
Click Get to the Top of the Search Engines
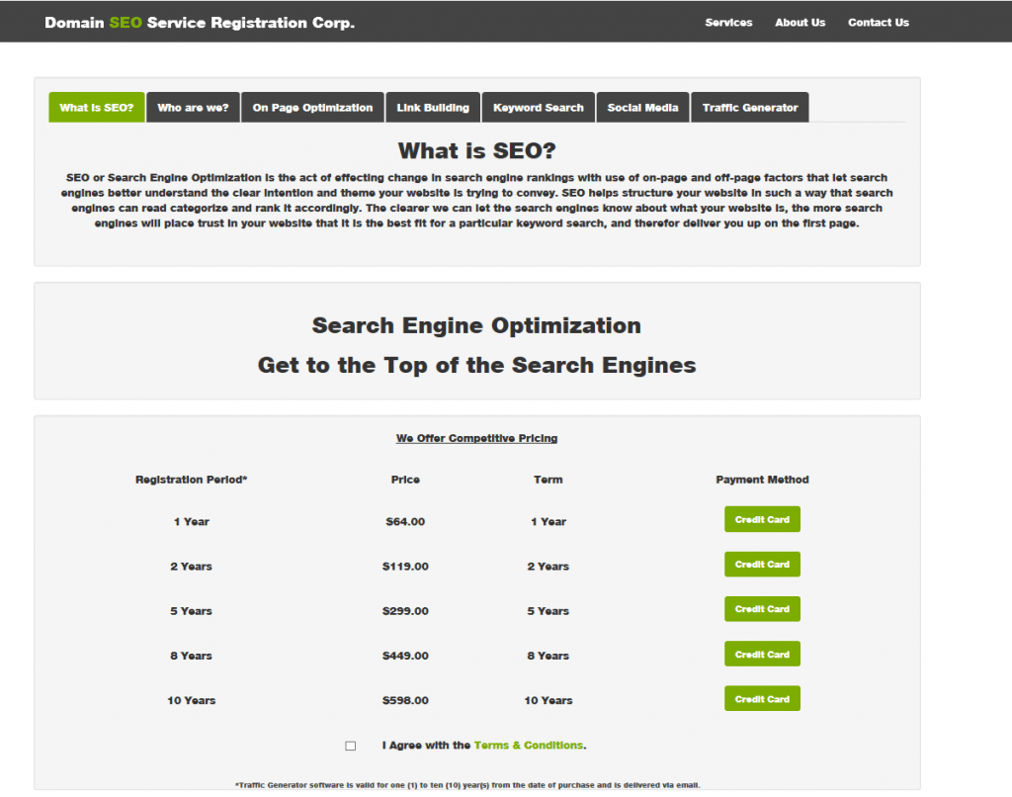click(477, 365)
